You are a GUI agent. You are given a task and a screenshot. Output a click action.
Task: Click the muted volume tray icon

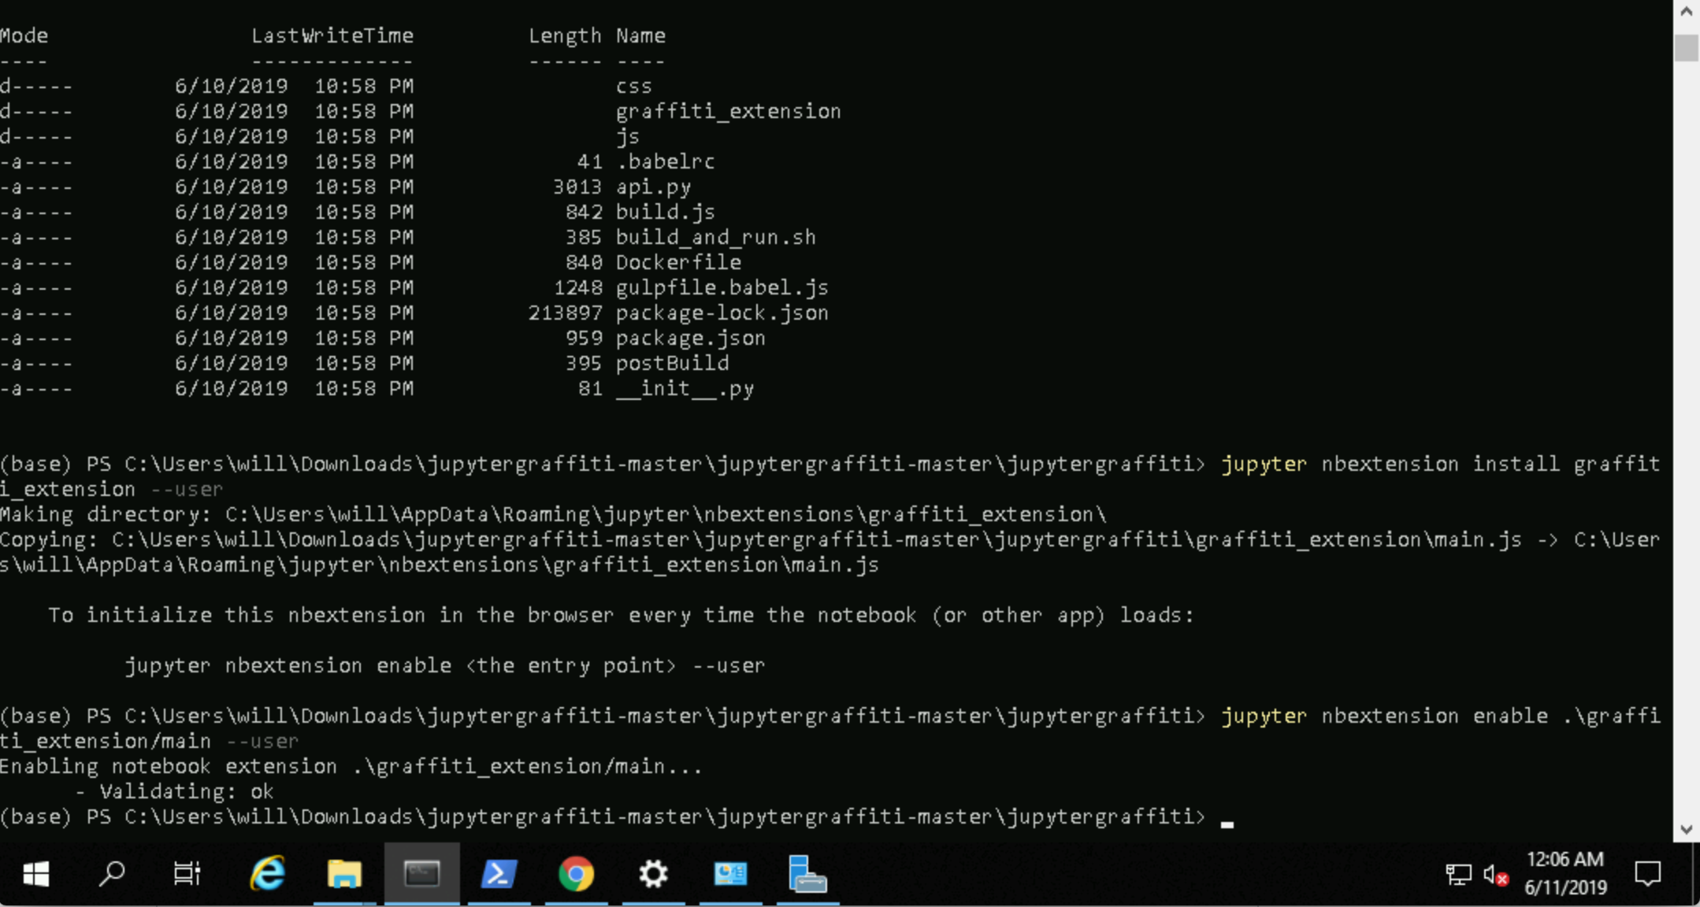coord(1494,875)
